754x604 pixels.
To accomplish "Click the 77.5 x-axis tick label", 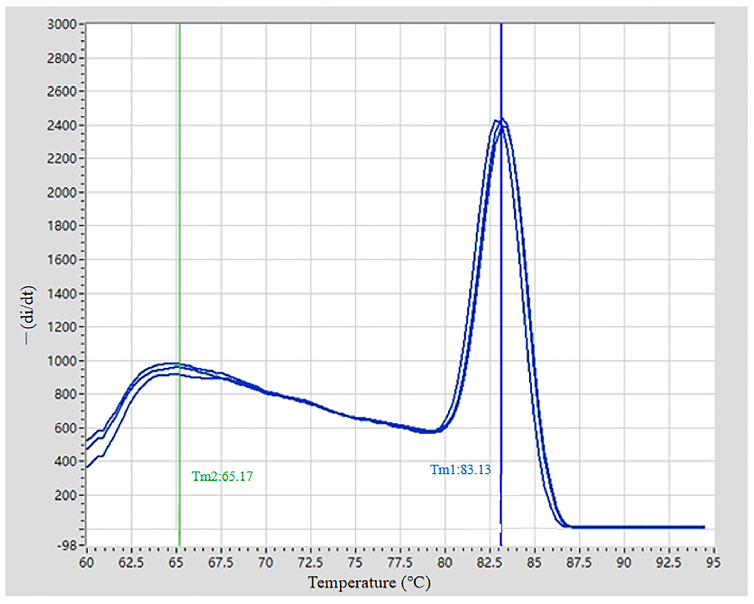I will [x=400, y=563].
